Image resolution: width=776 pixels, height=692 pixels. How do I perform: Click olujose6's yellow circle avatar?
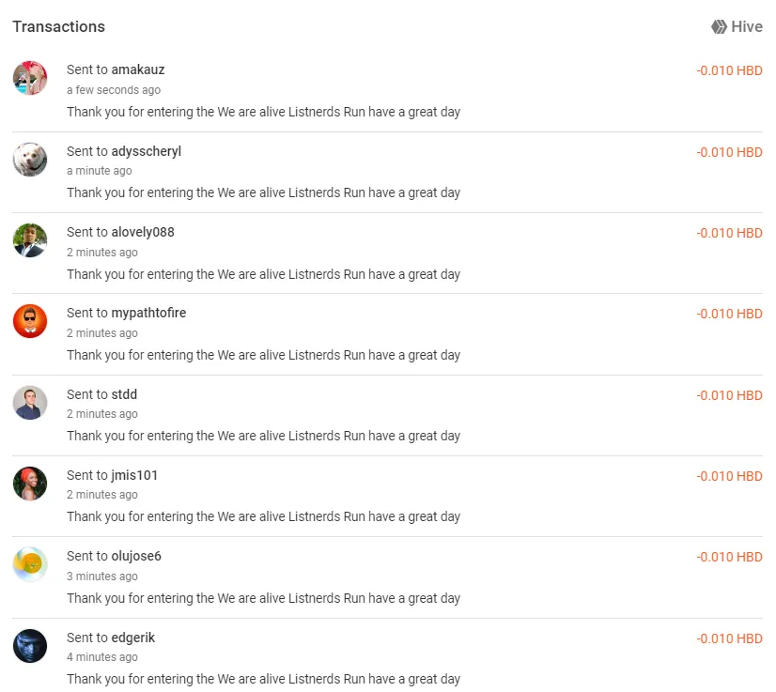click(x=30, y=564)
